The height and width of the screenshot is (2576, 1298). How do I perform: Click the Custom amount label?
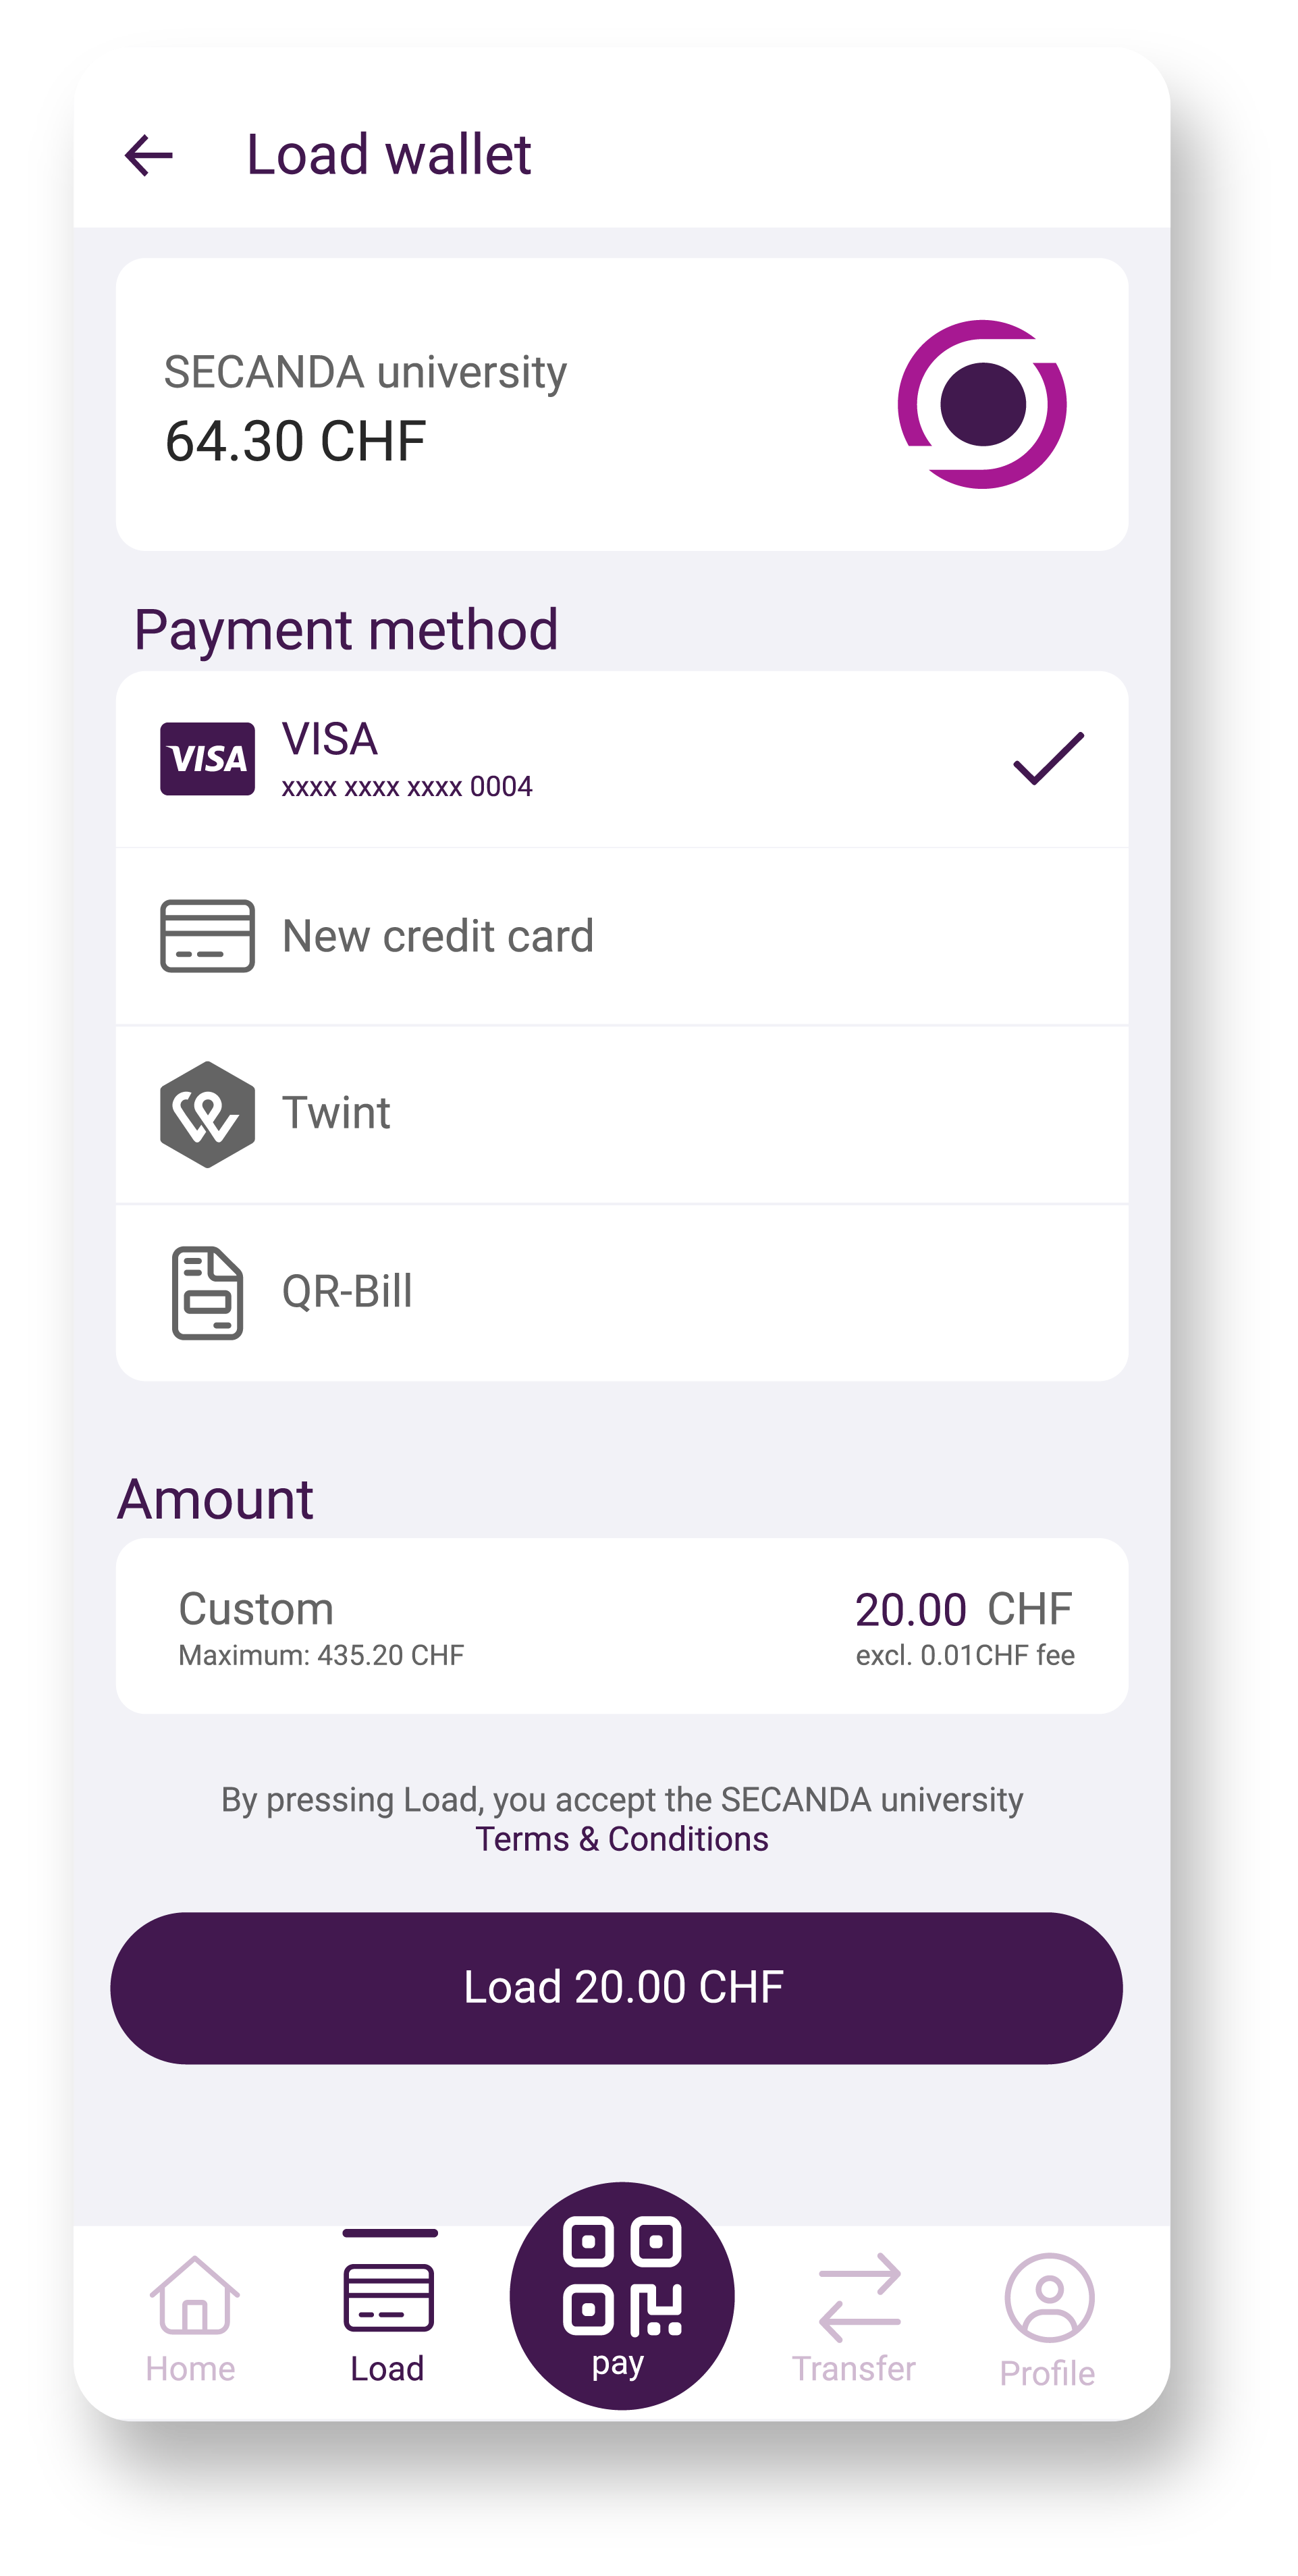point(256,1609)
